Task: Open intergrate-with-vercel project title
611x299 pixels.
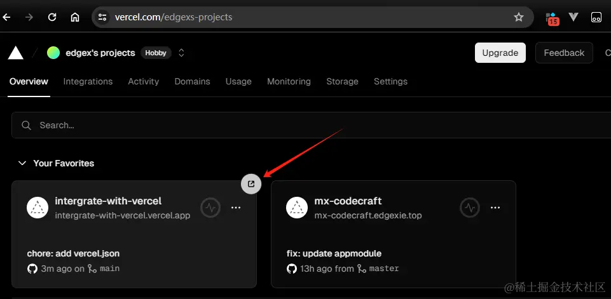Action: 108,201
